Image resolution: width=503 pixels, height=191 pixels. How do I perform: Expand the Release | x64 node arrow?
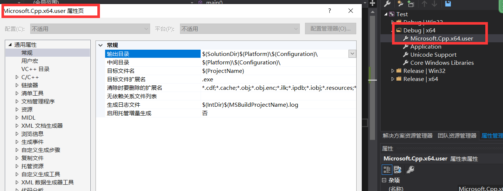[393, 79]
